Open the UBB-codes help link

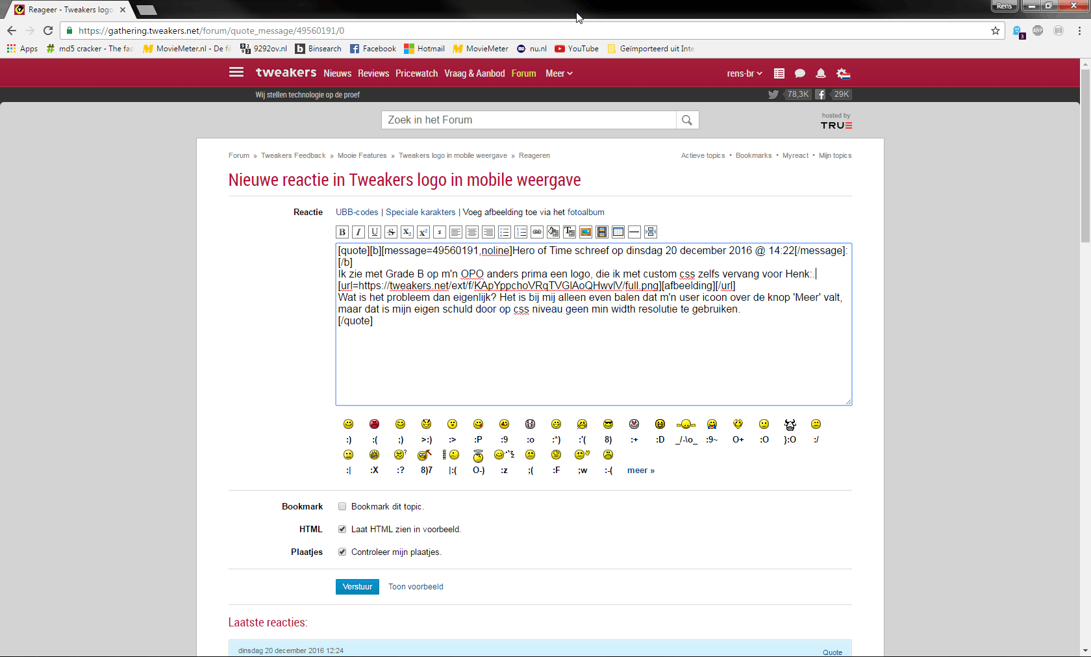(357, 213)
